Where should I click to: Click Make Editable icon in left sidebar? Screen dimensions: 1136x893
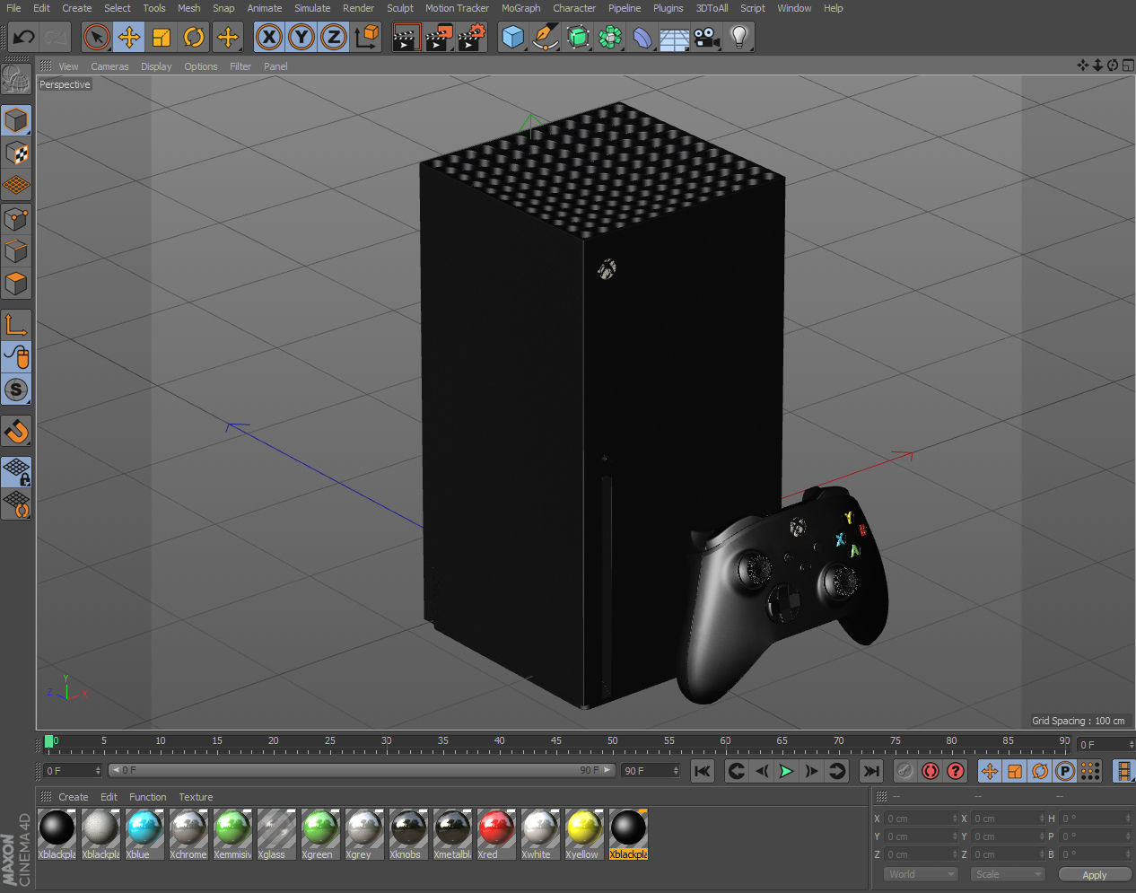[16, 80]
